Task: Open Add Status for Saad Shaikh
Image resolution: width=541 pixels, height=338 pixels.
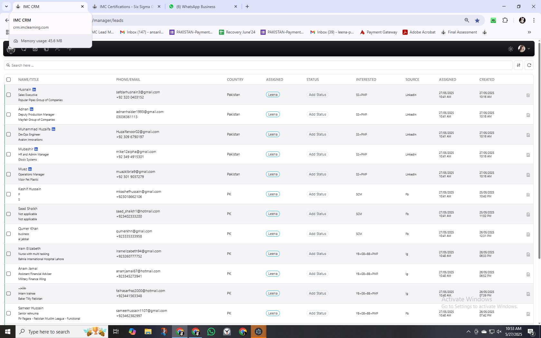Action: (317, 214)
